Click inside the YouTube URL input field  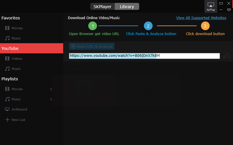pos(144,56)
